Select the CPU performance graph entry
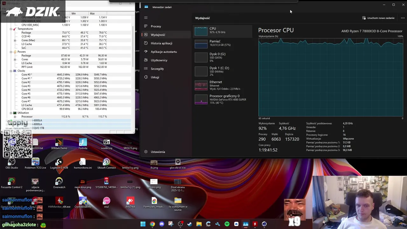This screenshot has height=229, width=407. point(223,31)
